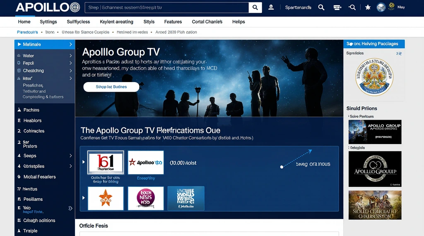Click the icon right of Sipmilolos
The height and width of the screenshot is (236, 424).
399,53
